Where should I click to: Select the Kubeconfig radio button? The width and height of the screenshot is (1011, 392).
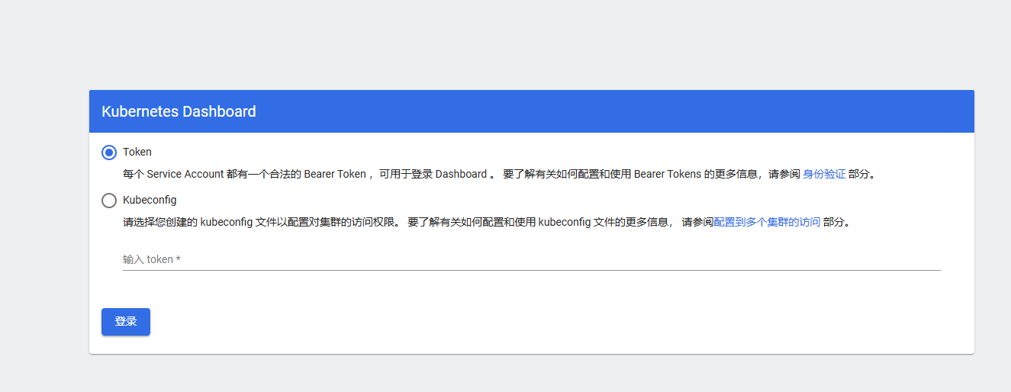109,201
